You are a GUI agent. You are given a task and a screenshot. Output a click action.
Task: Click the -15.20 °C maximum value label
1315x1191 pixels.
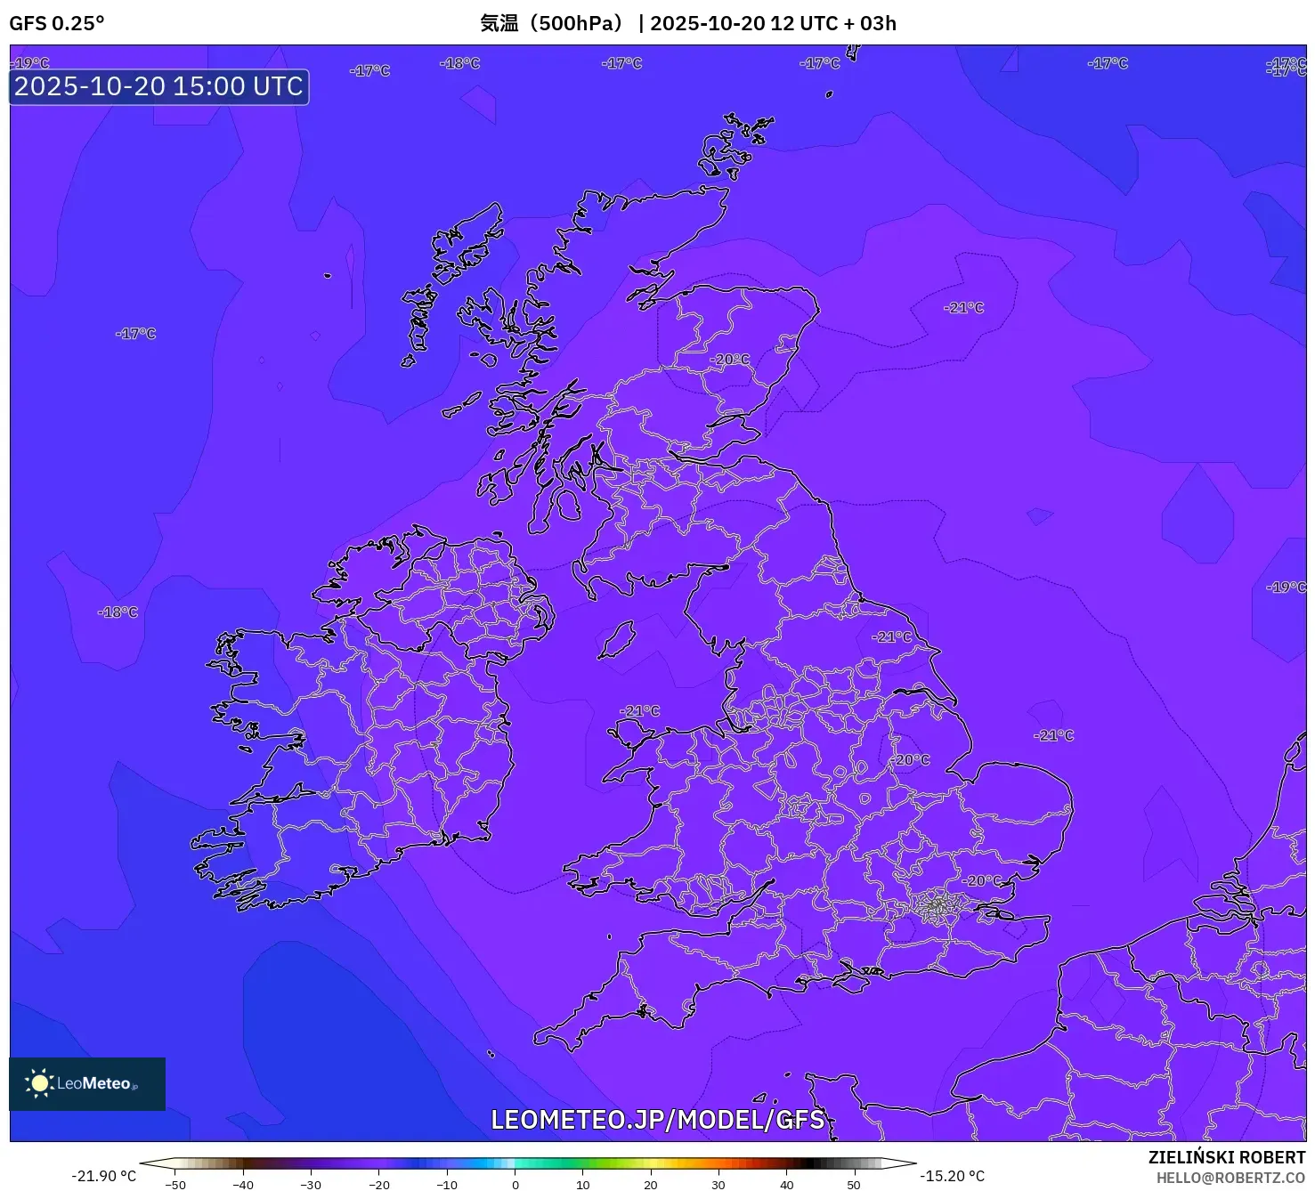coord(952,1176)
